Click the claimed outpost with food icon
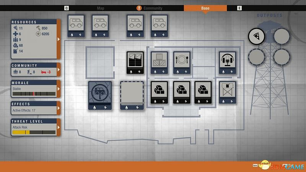 (256, 37)
